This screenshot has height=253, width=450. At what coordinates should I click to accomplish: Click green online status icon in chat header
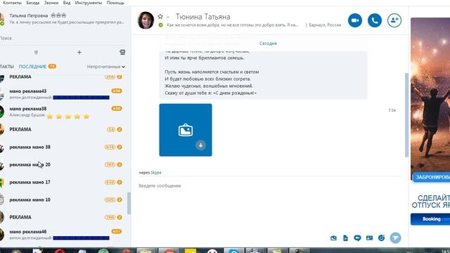[160, 25]
